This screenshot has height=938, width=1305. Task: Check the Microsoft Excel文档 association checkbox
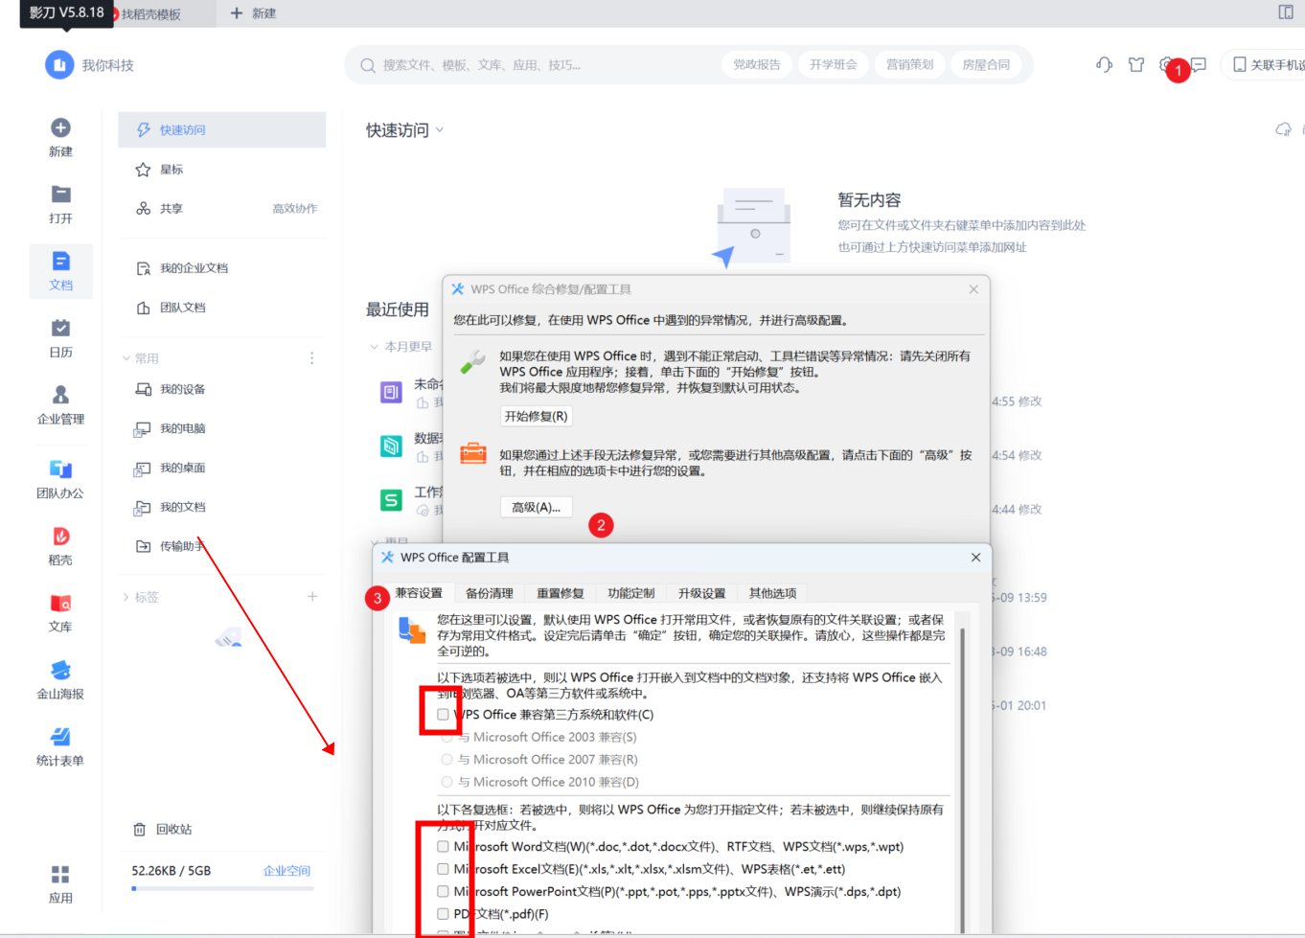pos(443,869)
